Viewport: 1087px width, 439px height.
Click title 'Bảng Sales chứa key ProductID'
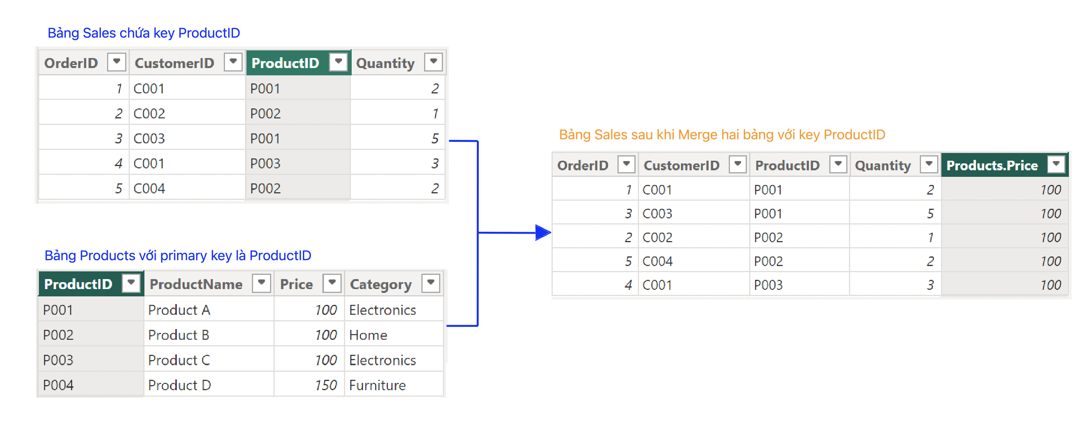click(143, 32)
